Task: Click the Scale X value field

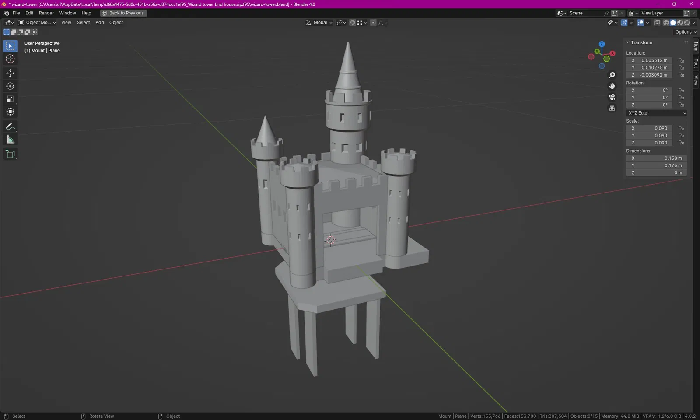Action: coord(649,128)
